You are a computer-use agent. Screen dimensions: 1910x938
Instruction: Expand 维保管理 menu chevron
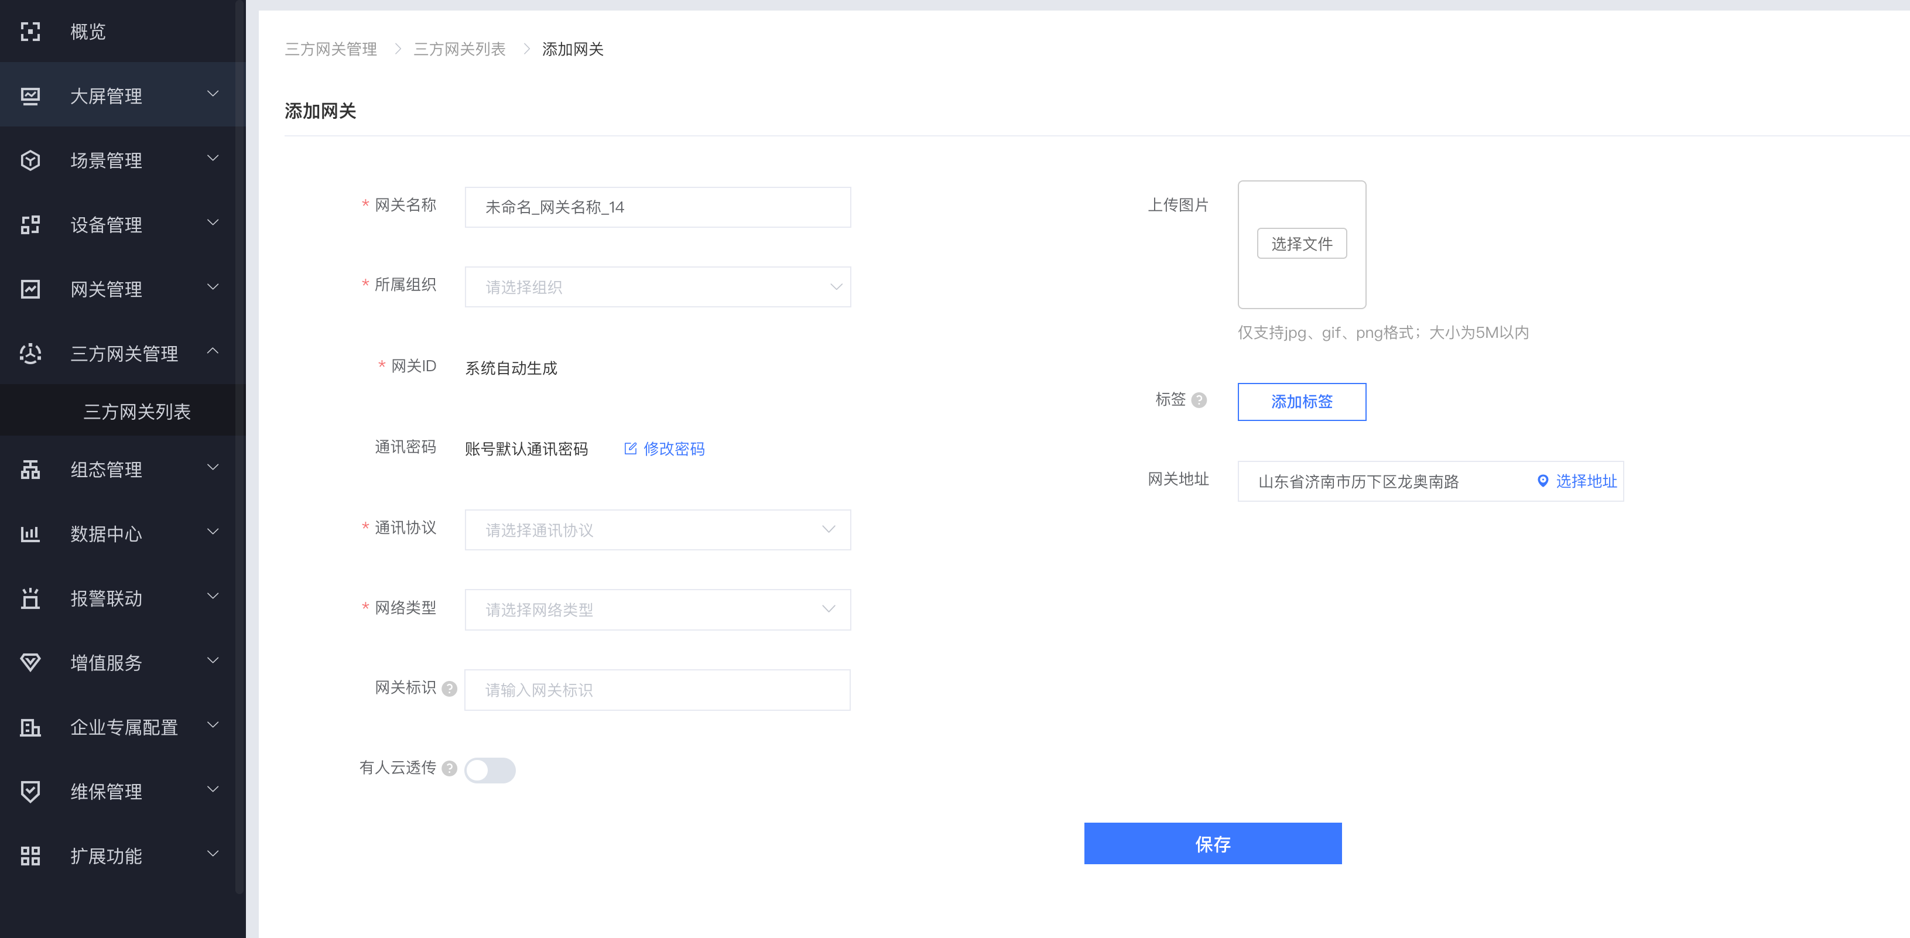point(213,790)
